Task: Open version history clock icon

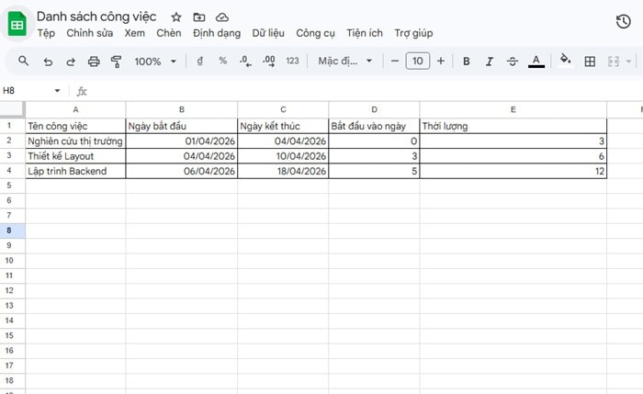Action: 622,22
